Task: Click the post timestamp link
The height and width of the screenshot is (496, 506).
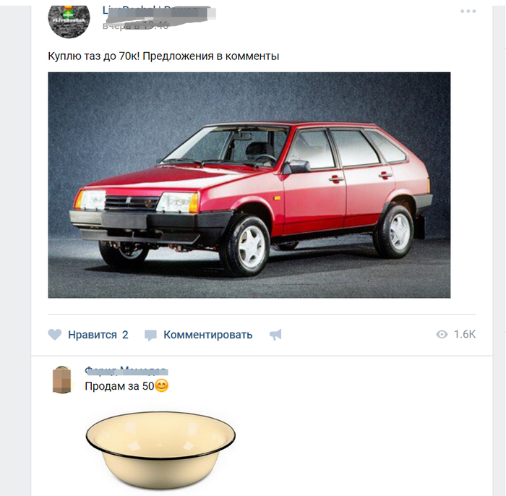Action: [x=136, y=26]
